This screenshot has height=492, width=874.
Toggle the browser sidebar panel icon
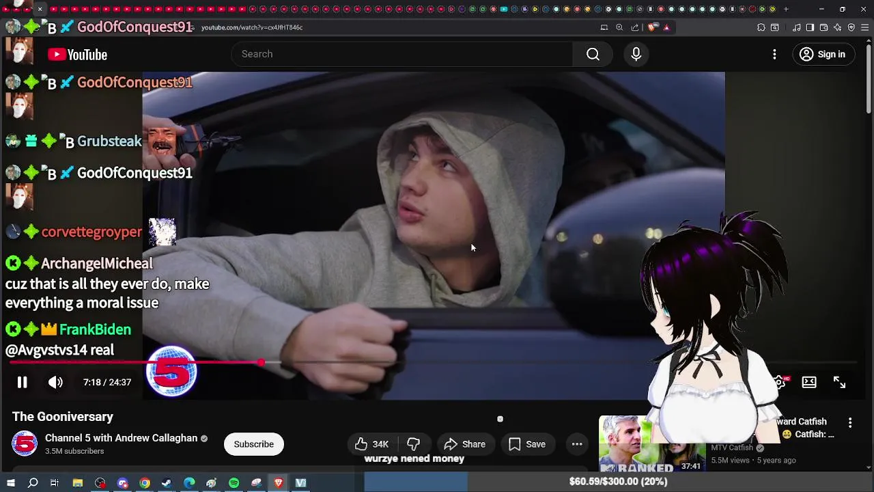[810, 27]
